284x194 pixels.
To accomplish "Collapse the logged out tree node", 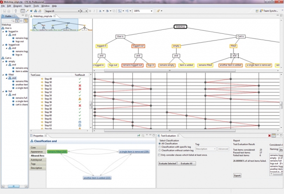I will (x=3, y=44).
